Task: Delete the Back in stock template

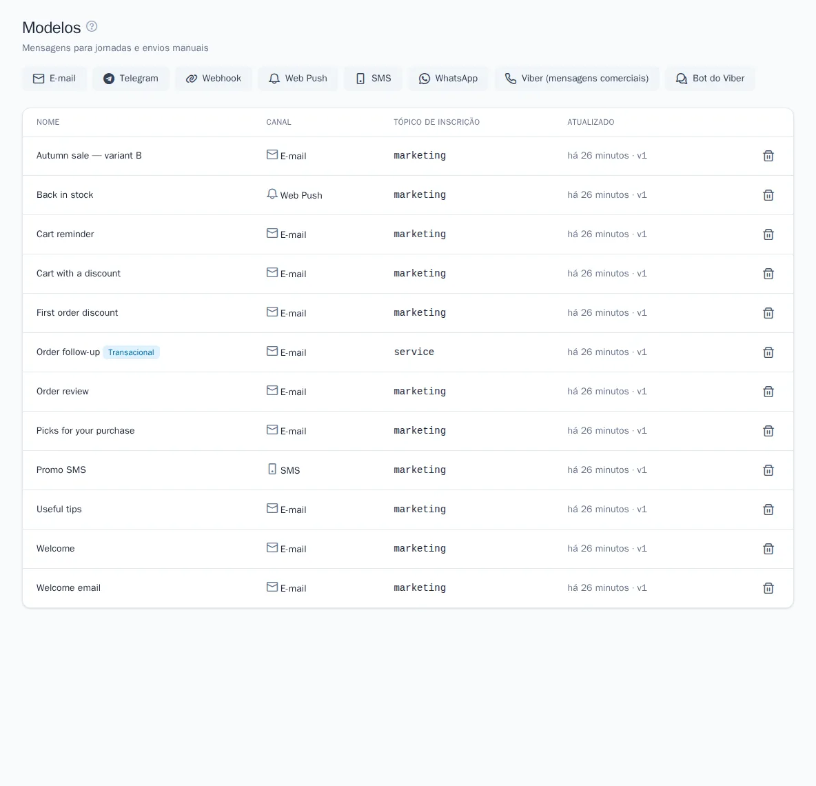Action: [x=768, y=195]
